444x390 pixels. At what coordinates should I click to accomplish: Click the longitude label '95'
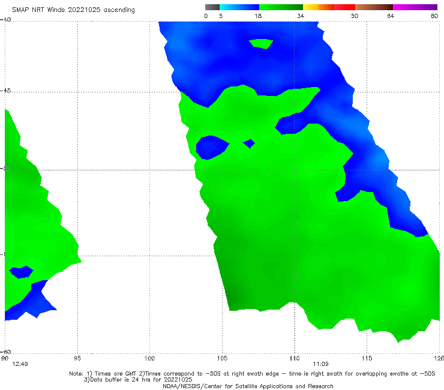pyautogui.click(x=77, y=358)
